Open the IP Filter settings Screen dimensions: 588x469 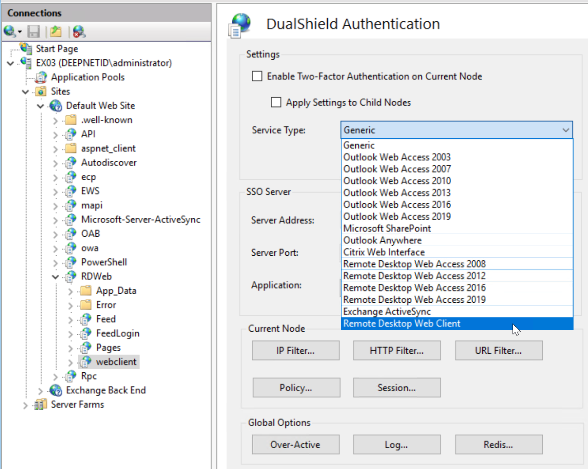[296, 351]
